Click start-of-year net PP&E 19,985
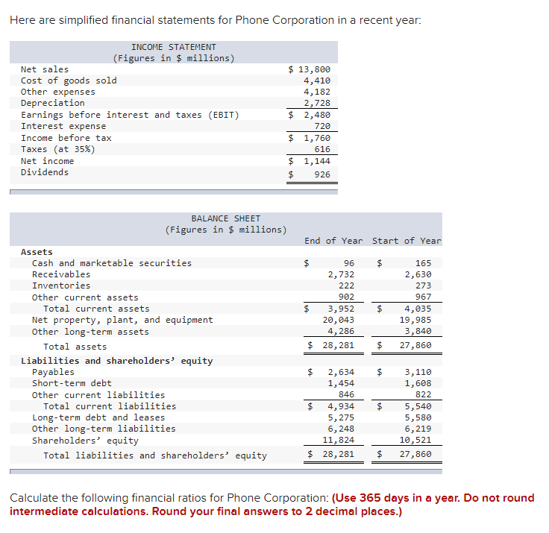 click(415, 320)
